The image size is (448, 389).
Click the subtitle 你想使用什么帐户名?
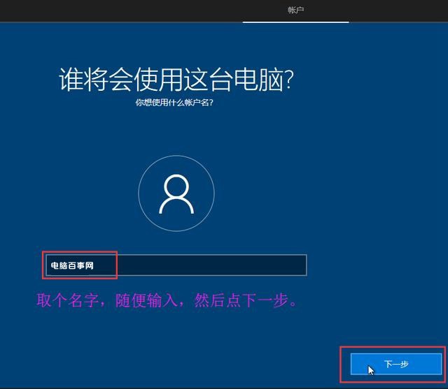pyautogui.click(x=174, y=103)
